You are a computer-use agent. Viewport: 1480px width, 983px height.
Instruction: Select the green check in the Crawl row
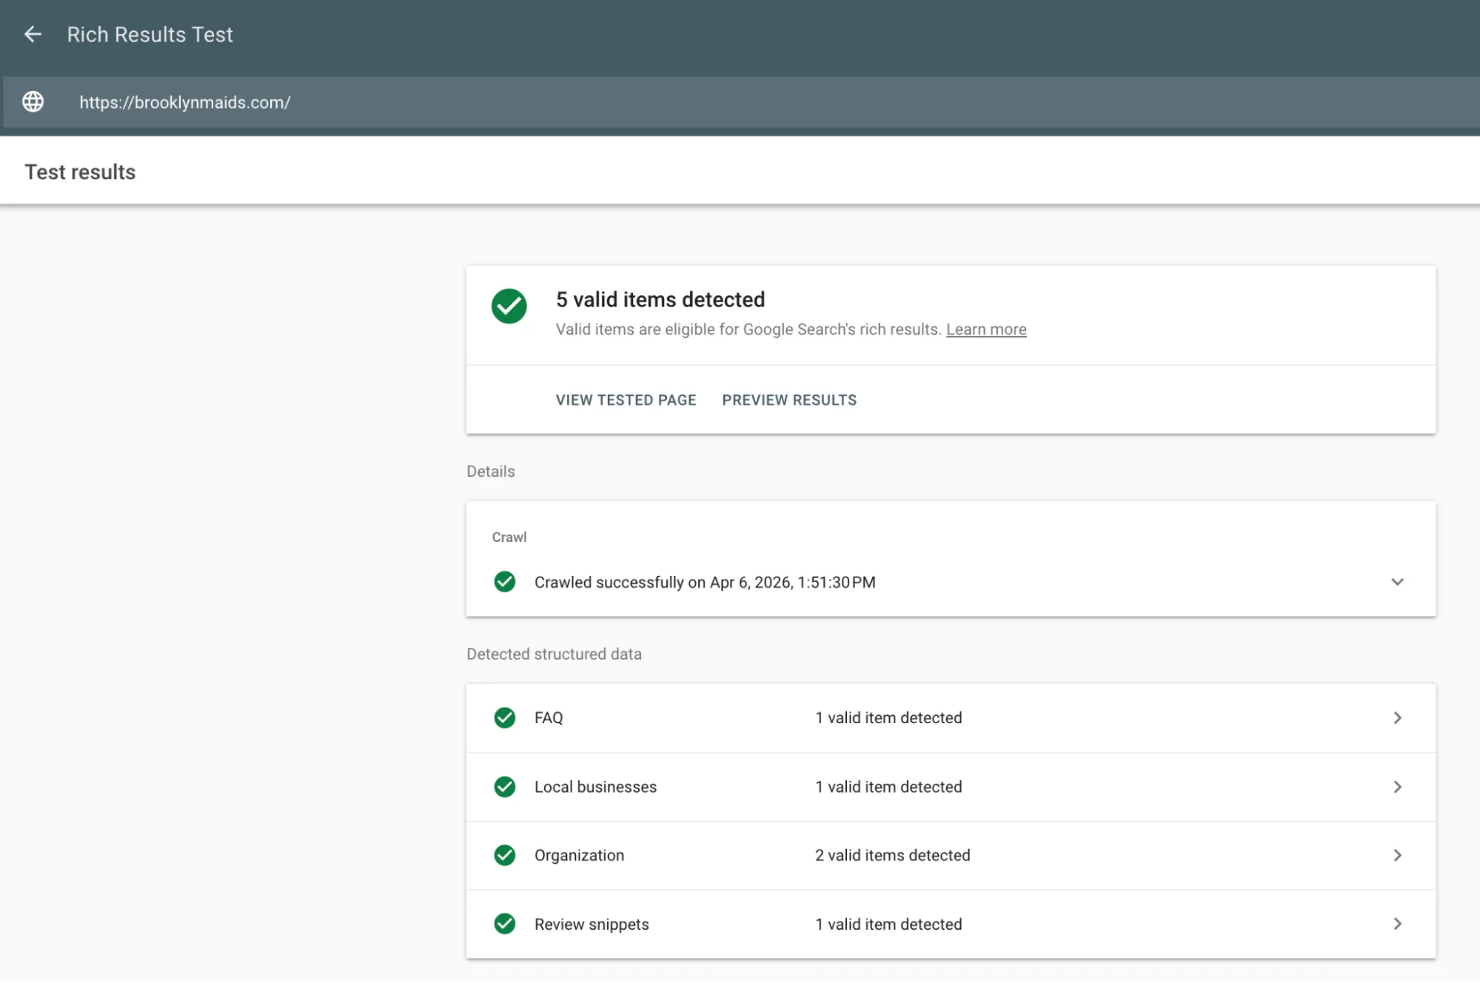pyautogui.click(x=504, y=582)
